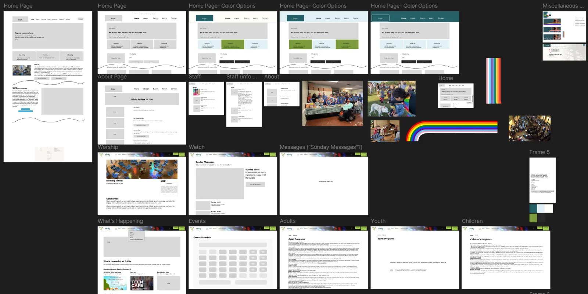Select the Logo placeholder in the About Page frame
This screenshot has height=294, width=588.
tap(113, 89)
